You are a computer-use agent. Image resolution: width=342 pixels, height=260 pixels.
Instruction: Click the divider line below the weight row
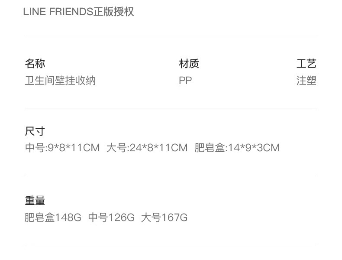(x=171, y=245)
